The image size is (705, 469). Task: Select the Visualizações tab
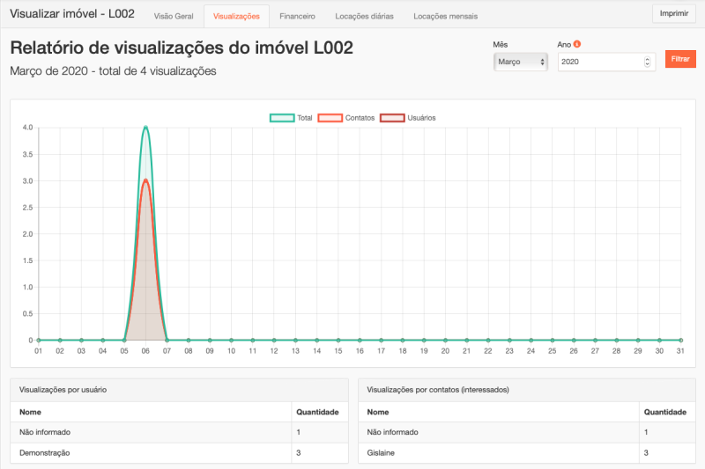point(236,16)
